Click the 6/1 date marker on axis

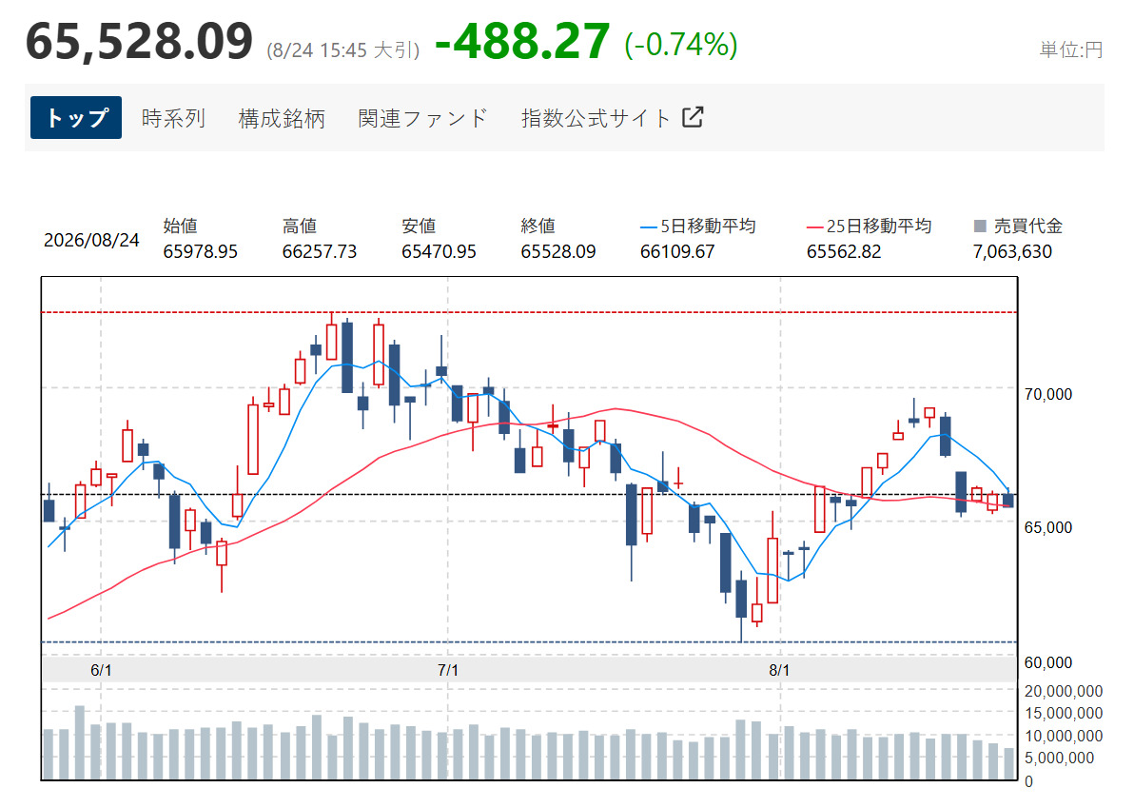[101, 671]
